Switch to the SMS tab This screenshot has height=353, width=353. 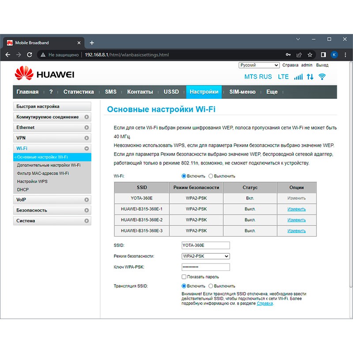pyautogui.click(x=111, y=92)
